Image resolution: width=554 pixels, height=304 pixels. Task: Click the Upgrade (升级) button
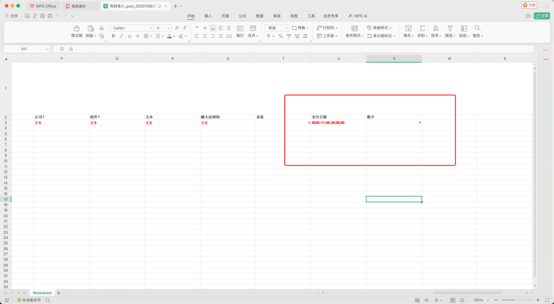[x=529, y=5]
